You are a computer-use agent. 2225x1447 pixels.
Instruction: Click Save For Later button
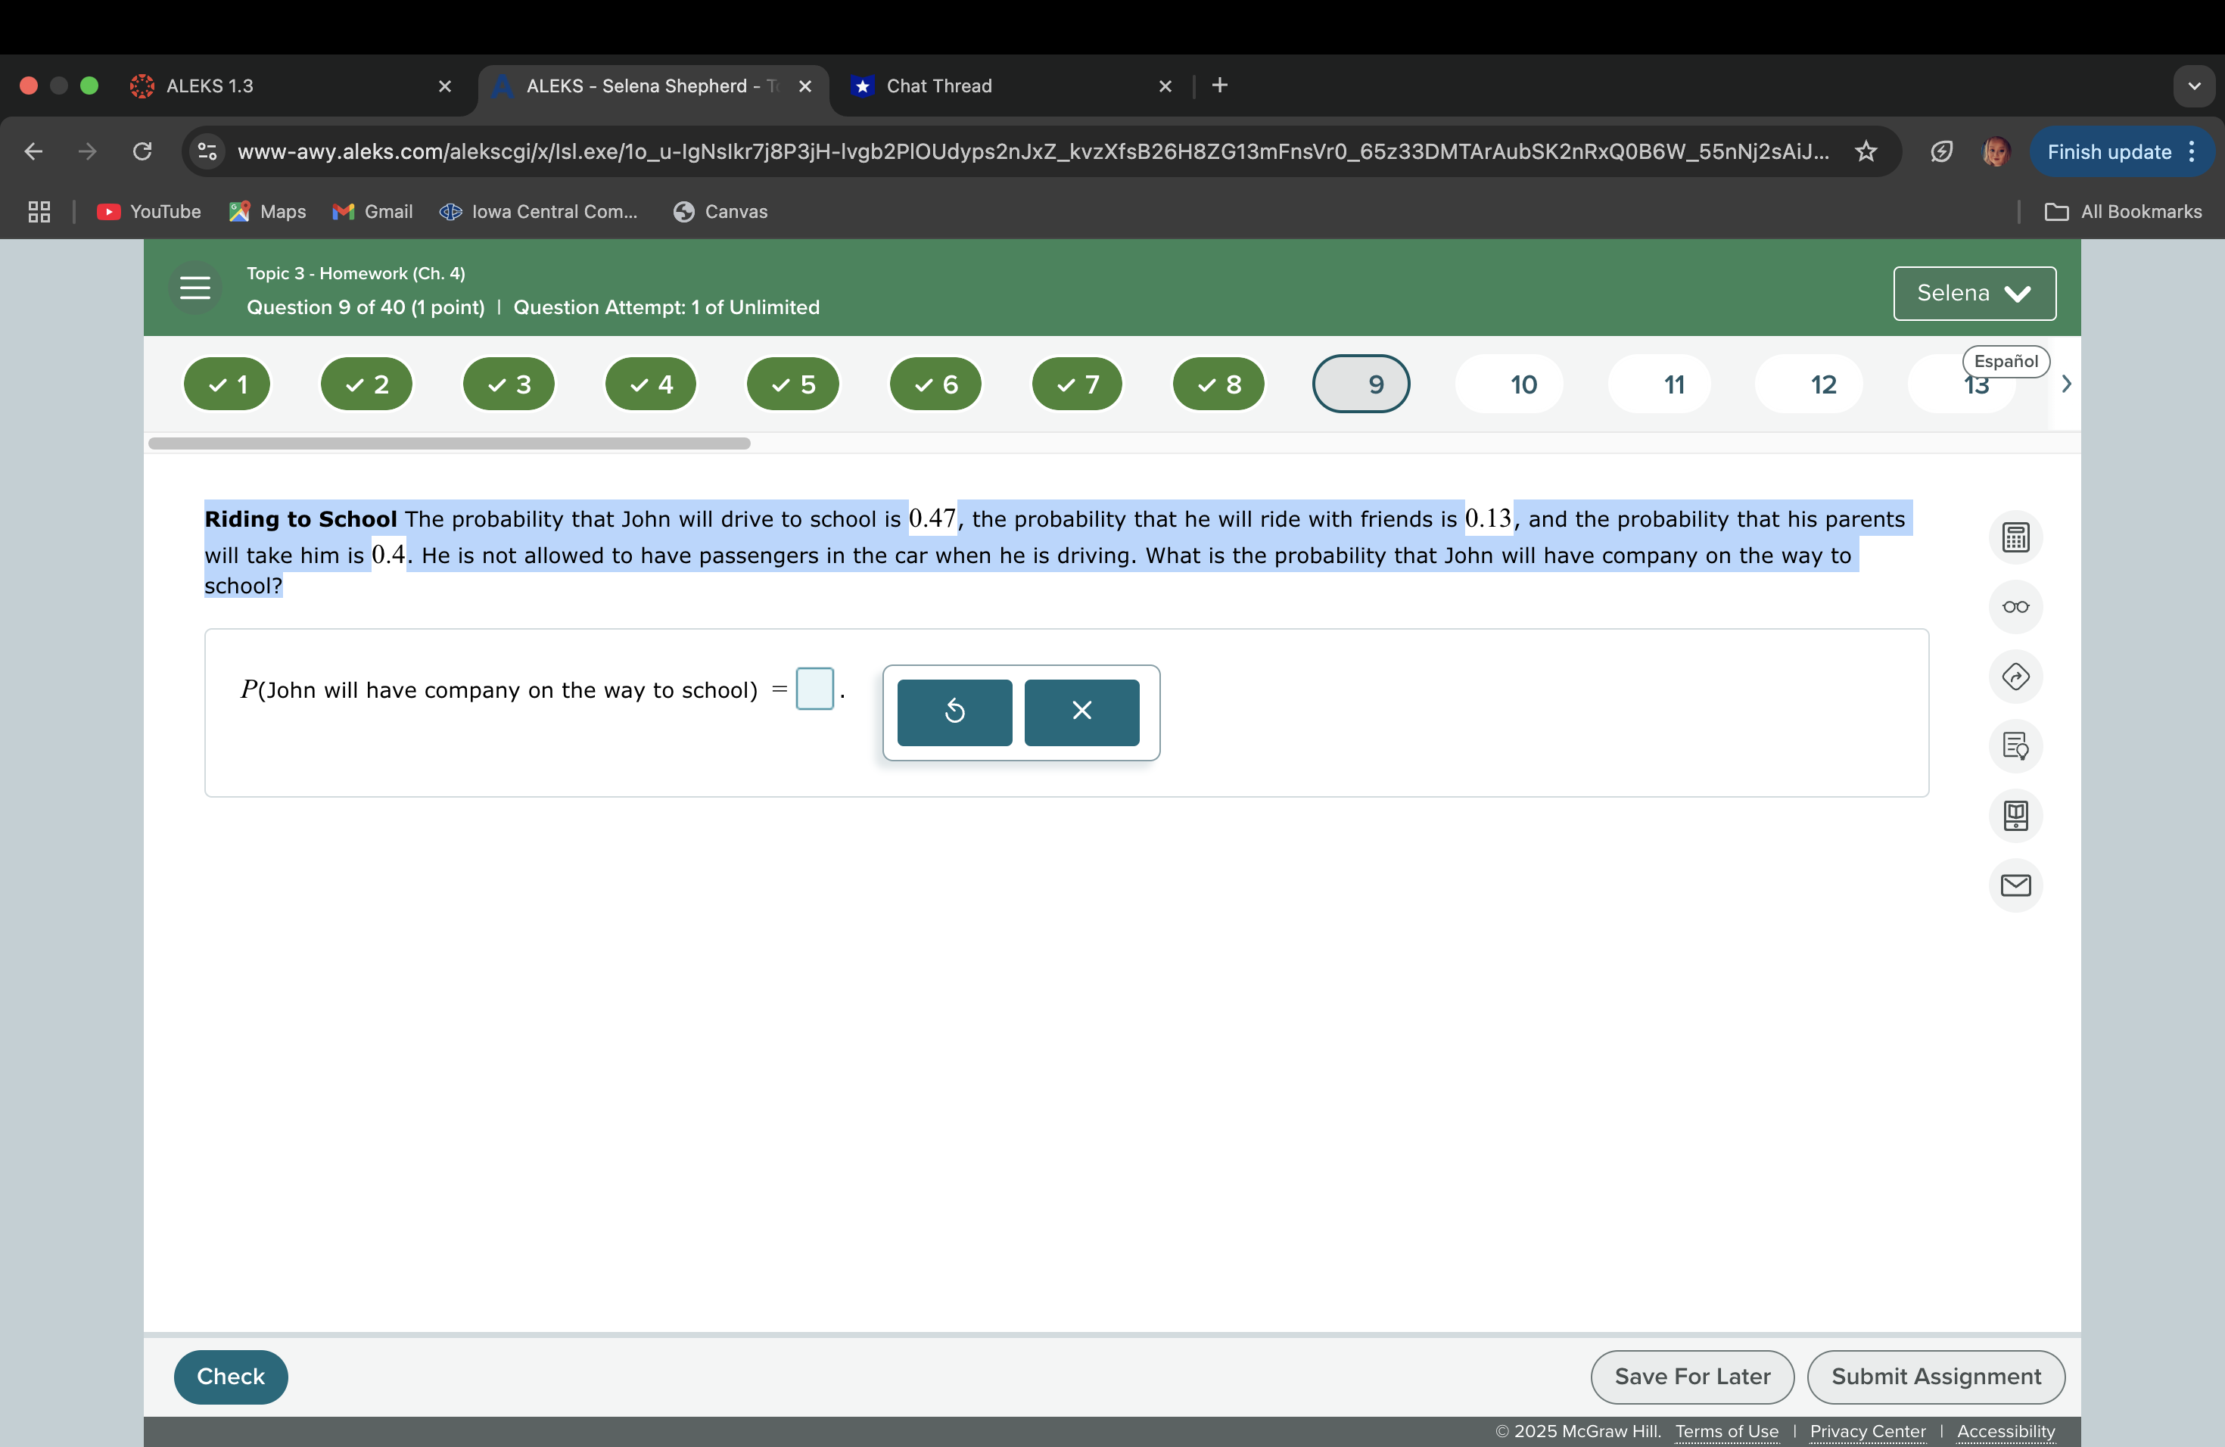pos(1691,1376)
